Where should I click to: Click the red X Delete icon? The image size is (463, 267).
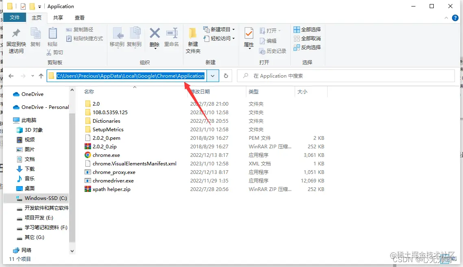(x=154, y=33)
